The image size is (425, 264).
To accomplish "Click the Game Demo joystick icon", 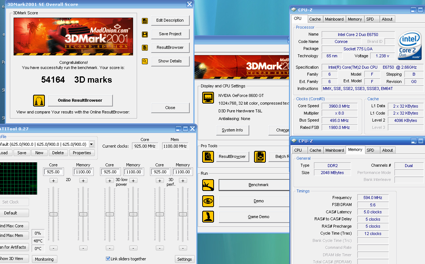I will (x=208, y=217).
